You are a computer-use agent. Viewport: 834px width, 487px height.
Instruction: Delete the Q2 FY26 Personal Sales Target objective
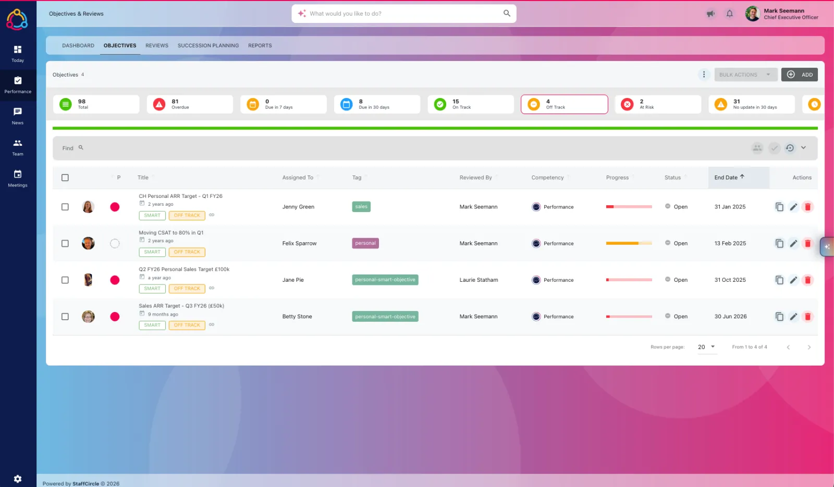tap(807, 280)
